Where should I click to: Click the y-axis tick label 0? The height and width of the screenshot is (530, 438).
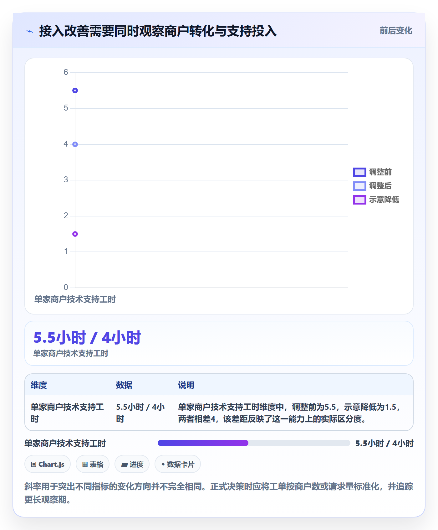(x=66, y=287)
